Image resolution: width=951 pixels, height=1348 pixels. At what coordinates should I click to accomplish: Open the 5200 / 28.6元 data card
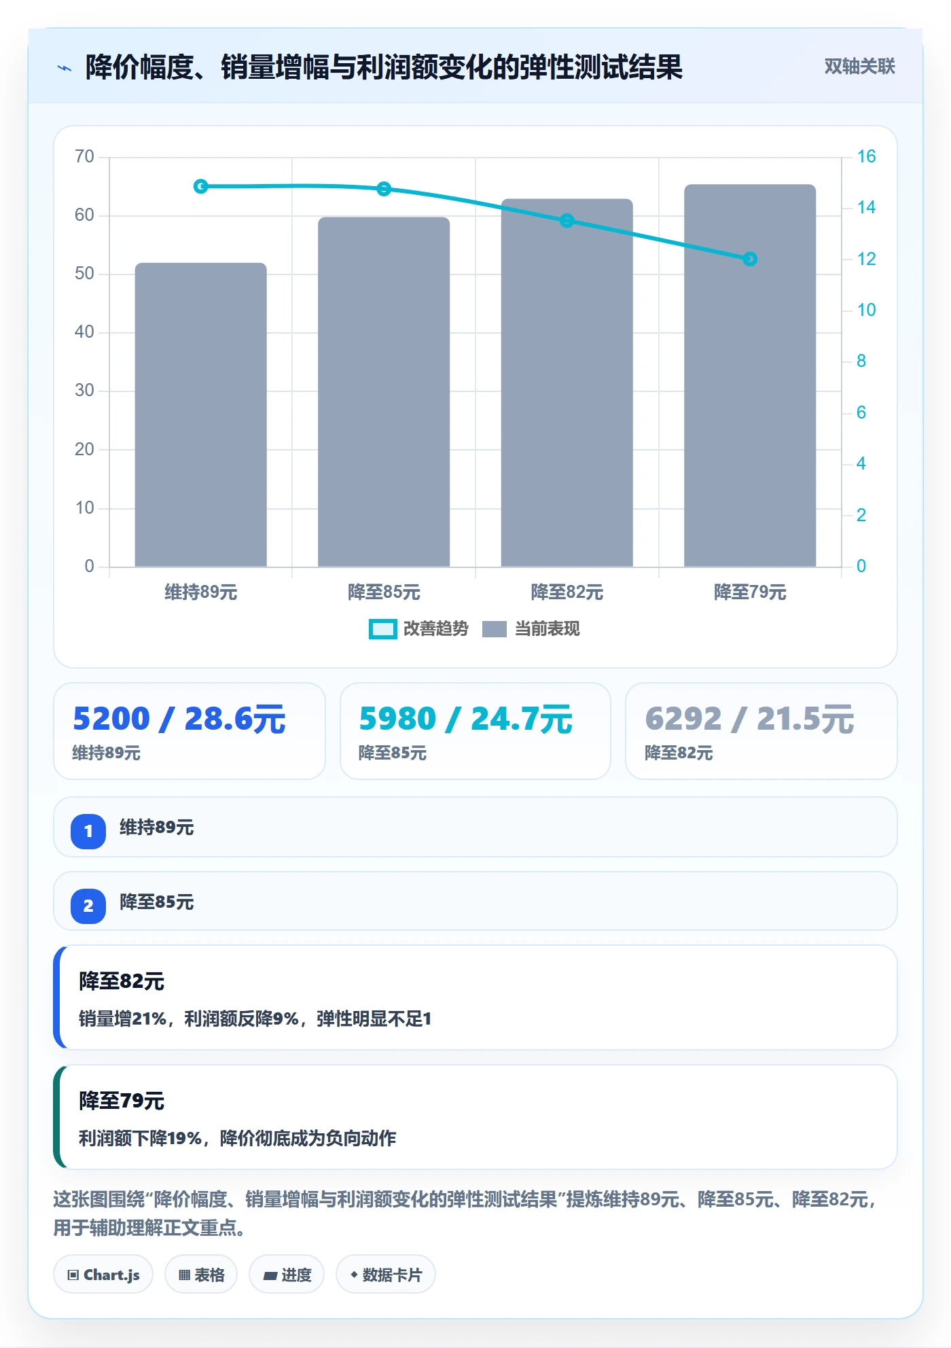click(x=190, y=731)
